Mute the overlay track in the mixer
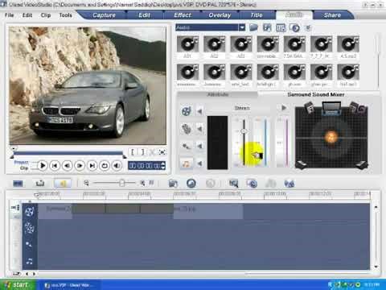Image resolution: width=386 pixels, height=290 pixels. pos(199,129)
